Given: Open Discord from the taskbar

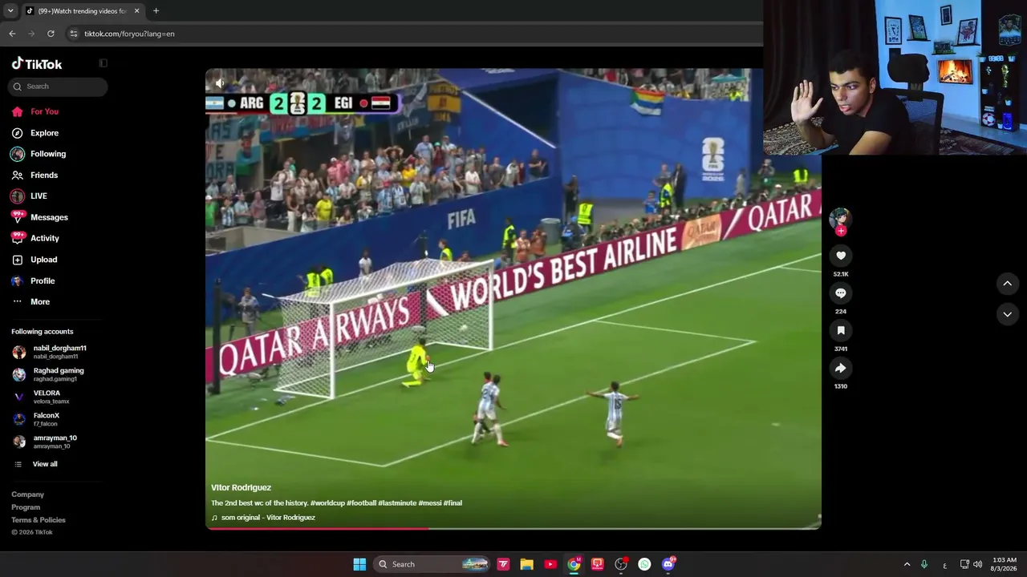Looking at the screenshot, I should (x=668, y=564).
